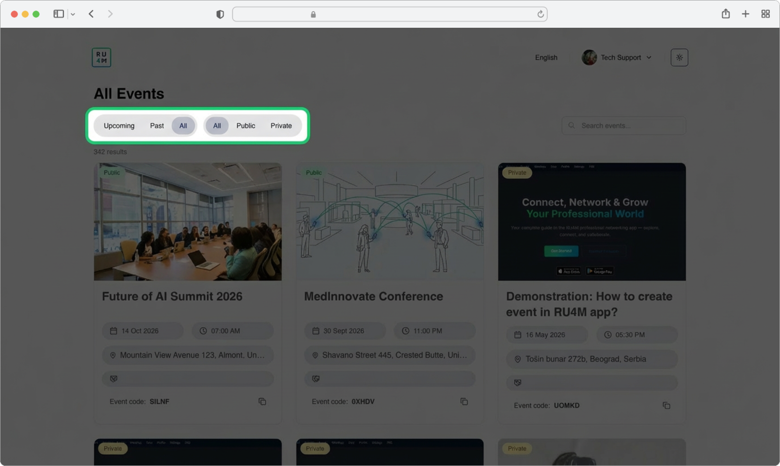Open a new tab with plus icon
Viewport: 780px width, 466px height.
[x=745, y=14]
